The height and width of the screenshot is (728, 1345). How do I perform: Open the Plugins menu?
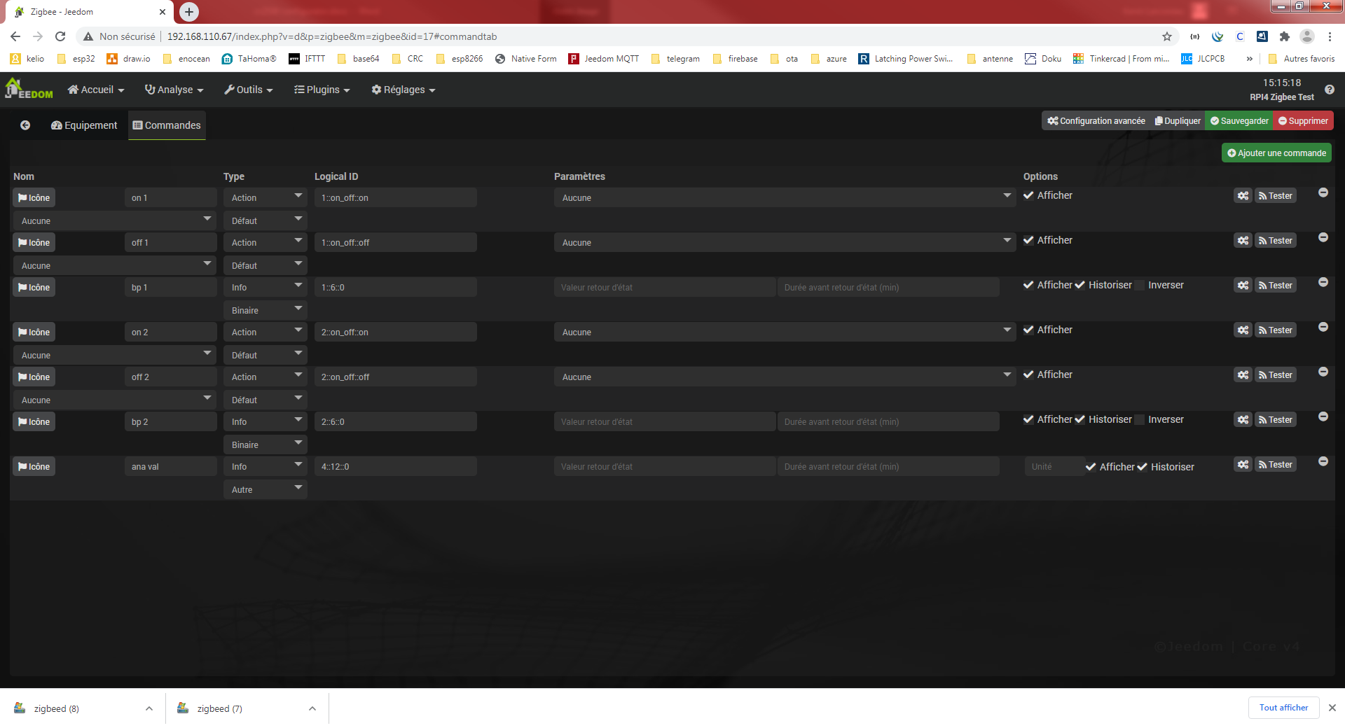pos(322,90)
